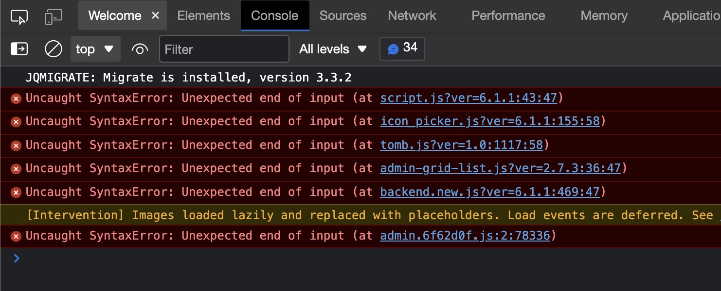
Task: Open the top JavaScript context dropdown
Action: click(95, 49)
